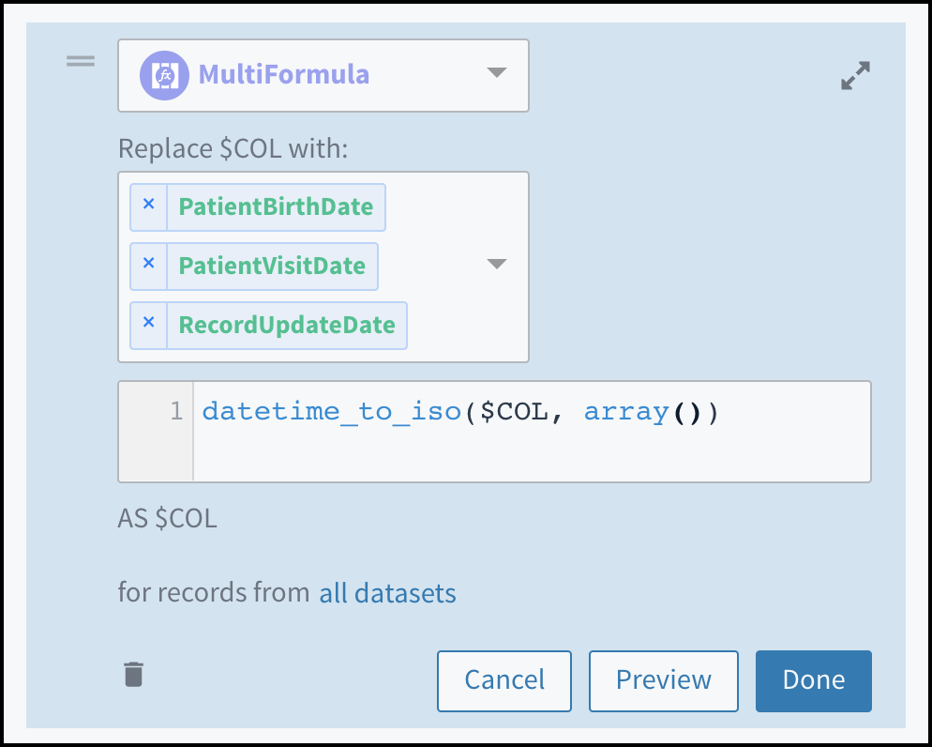Screen dimensions: 932x747
Task: Delete this transform with the trash icon
Action: click(x=134, y=674)
